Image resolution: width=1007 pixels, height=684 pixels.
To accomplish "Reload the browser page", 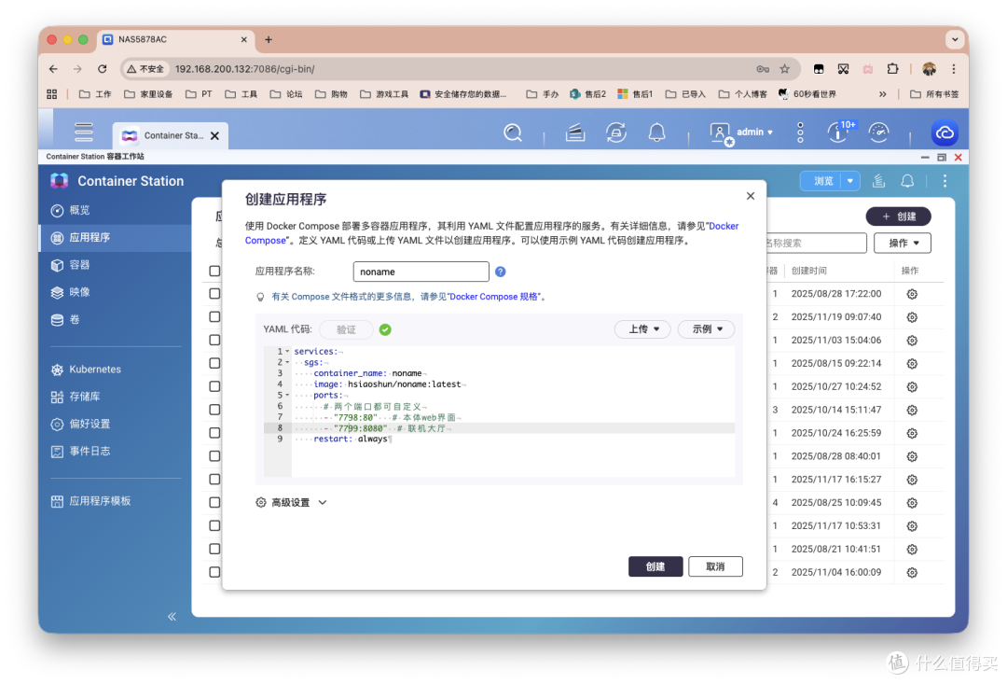I will point(103,69).
